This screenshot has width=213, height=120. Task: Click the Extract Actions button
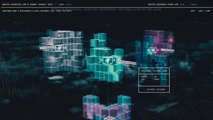154,89
